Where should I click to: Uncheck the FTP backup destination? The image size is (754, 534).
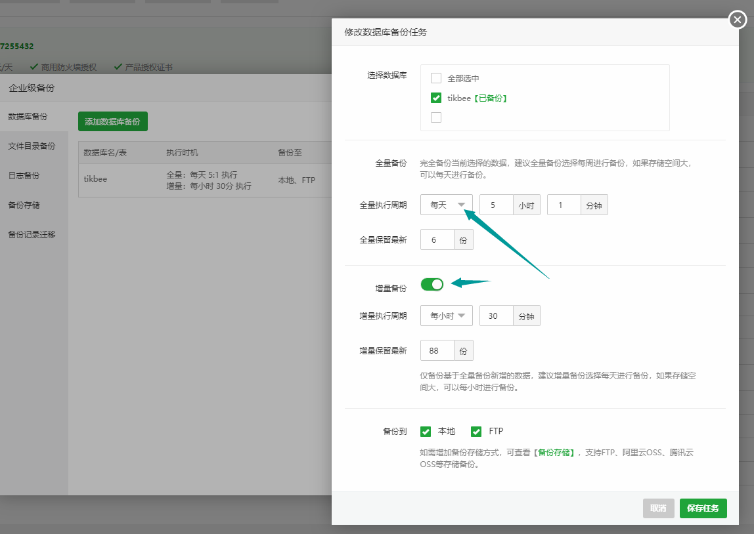[476, 431]
